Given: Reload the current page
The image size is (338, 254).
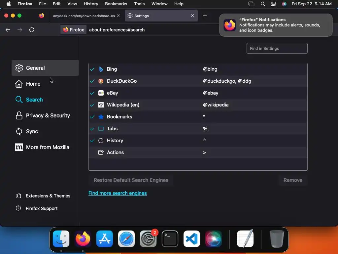Looking at the screenshot, I should [x=32, y=30].
